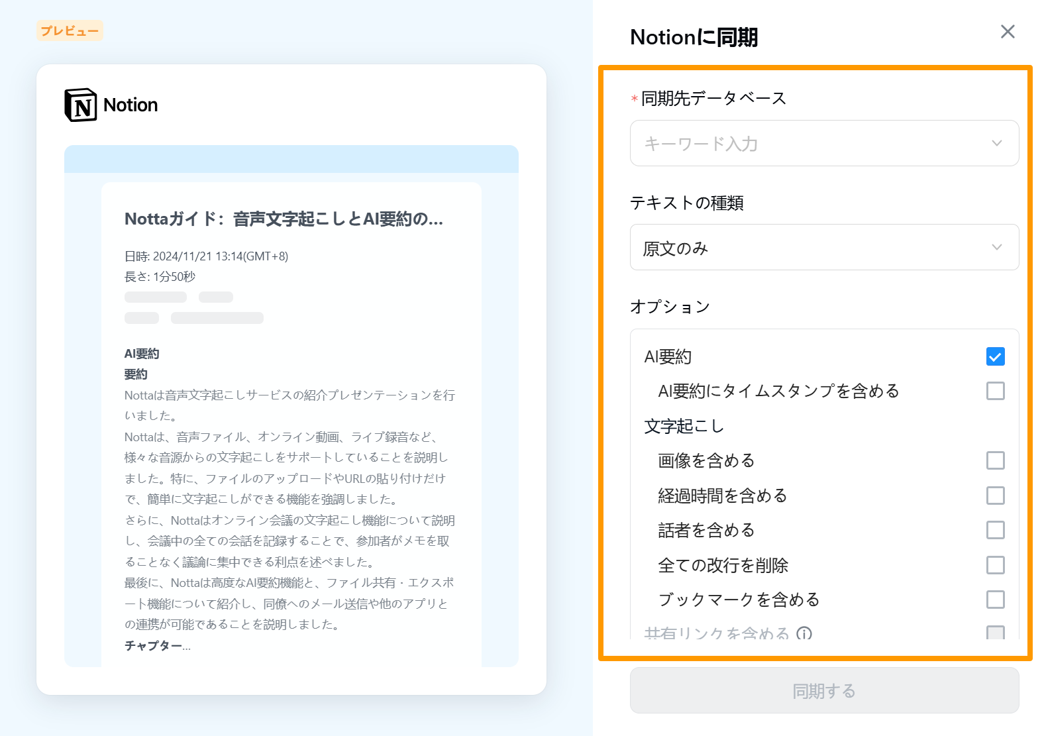Viewport: 1042px width, 736px height.
Task: Enable 経過時間を含める checkbox
Action: point(995,496)
